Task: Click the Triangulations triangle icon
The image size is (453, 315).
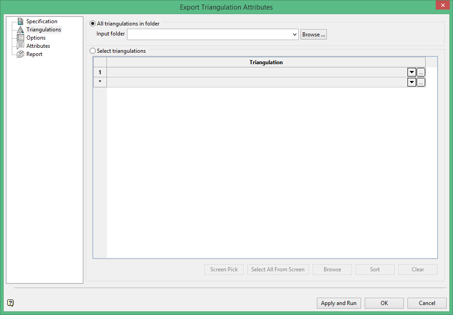Action: (x=20, y=30)
